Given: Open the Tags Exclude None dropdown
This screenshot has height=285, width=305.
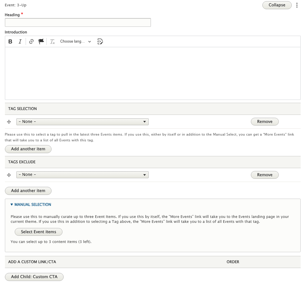Looking at the screenshot, I should pos(82,175).
